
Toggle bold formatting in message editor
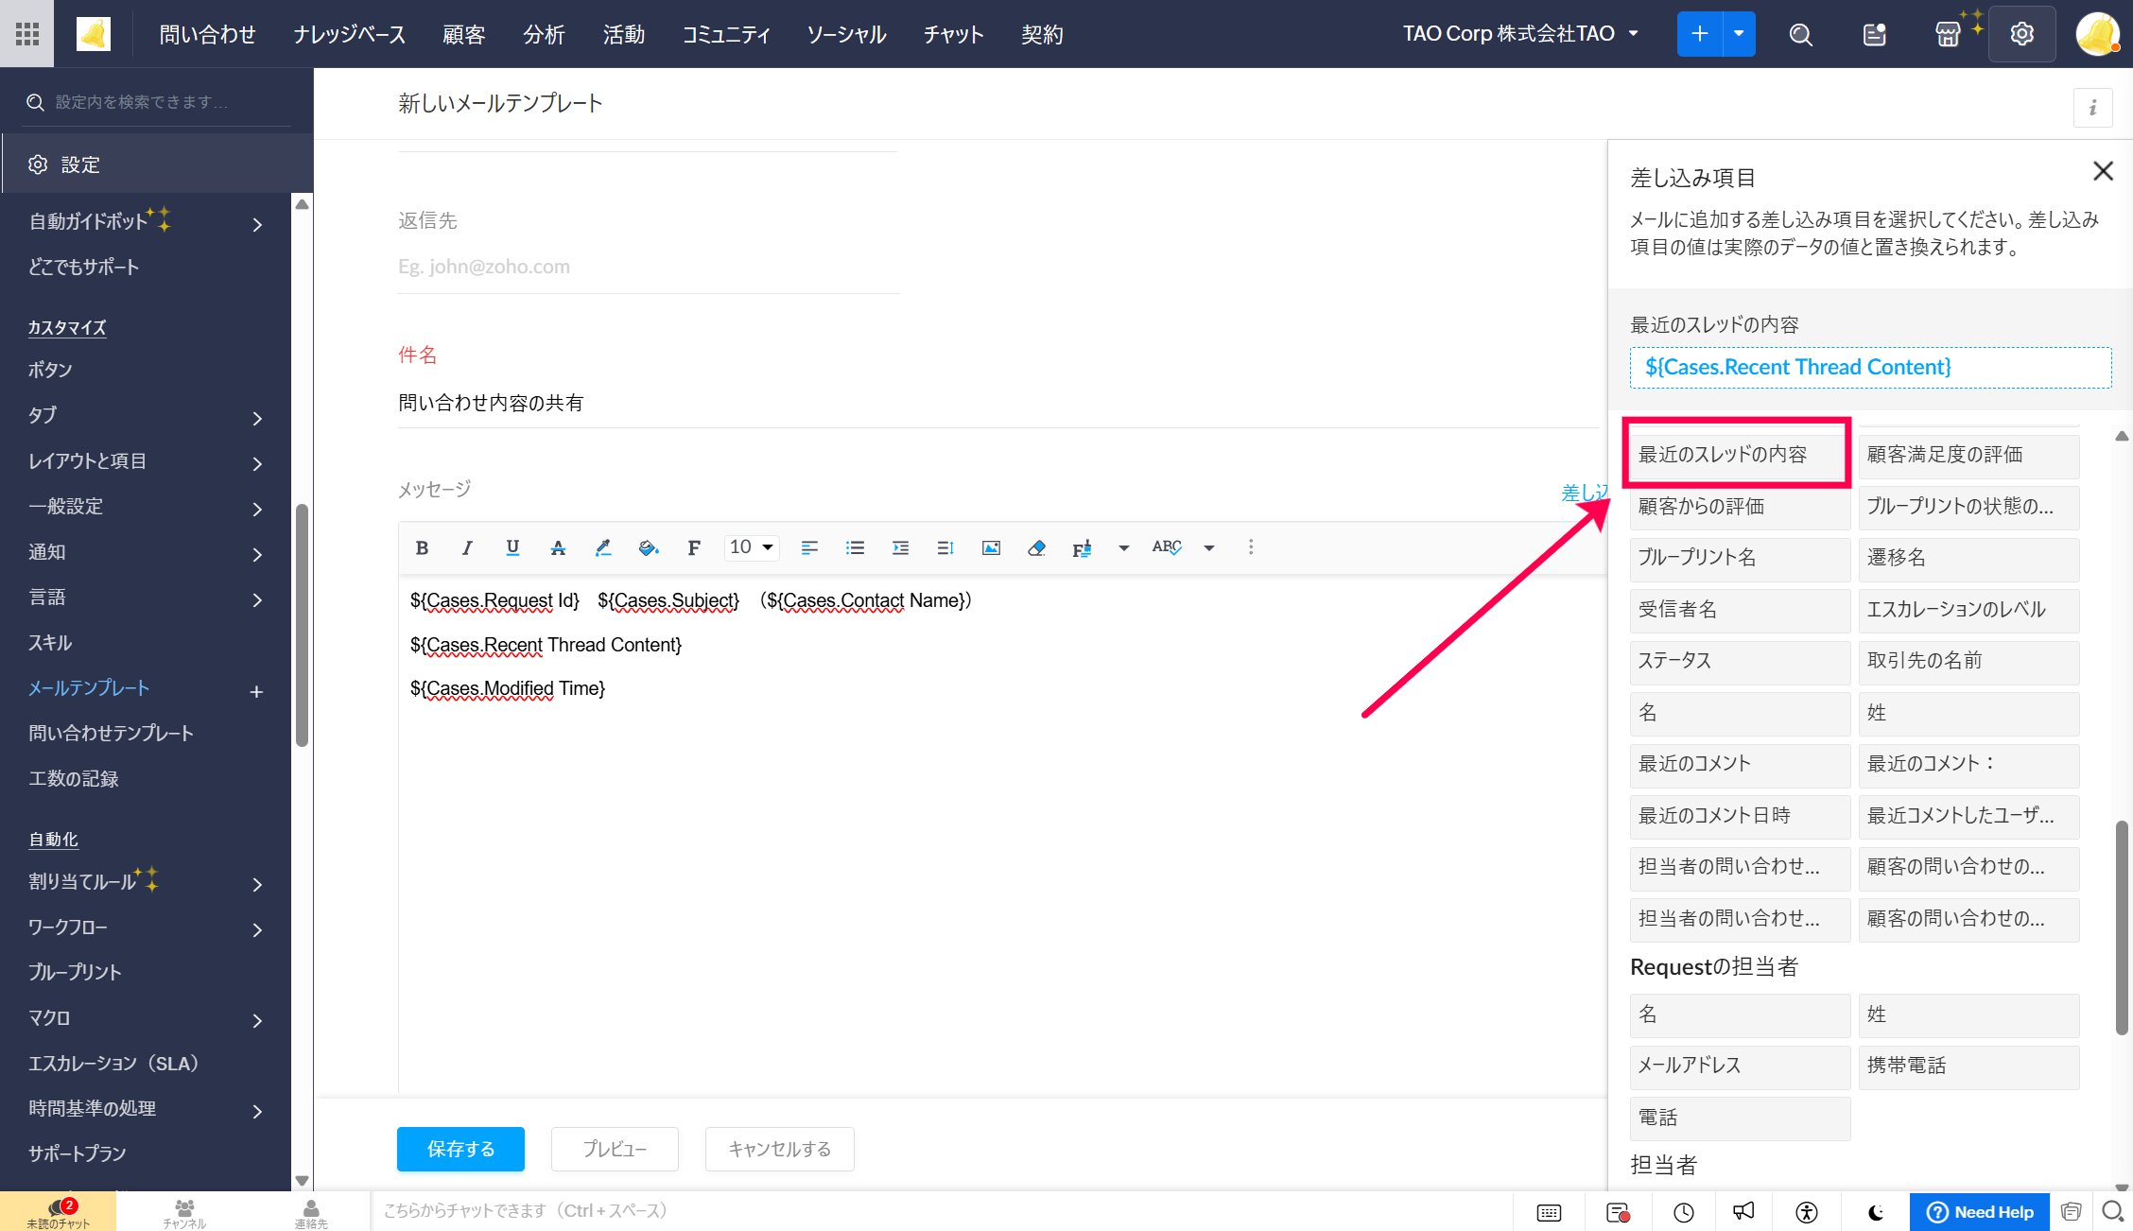pyautogui.click(x=422, y=547)
